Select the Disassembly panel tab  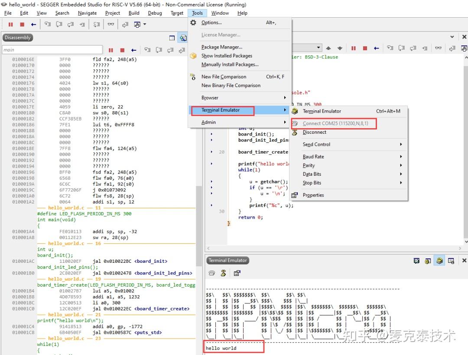pyautogui.click(x=18, y=38)
